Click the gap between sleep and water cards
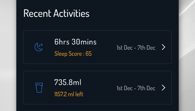Image resolution: width=195 pixels, height=111 pixels. pos(97,67)
